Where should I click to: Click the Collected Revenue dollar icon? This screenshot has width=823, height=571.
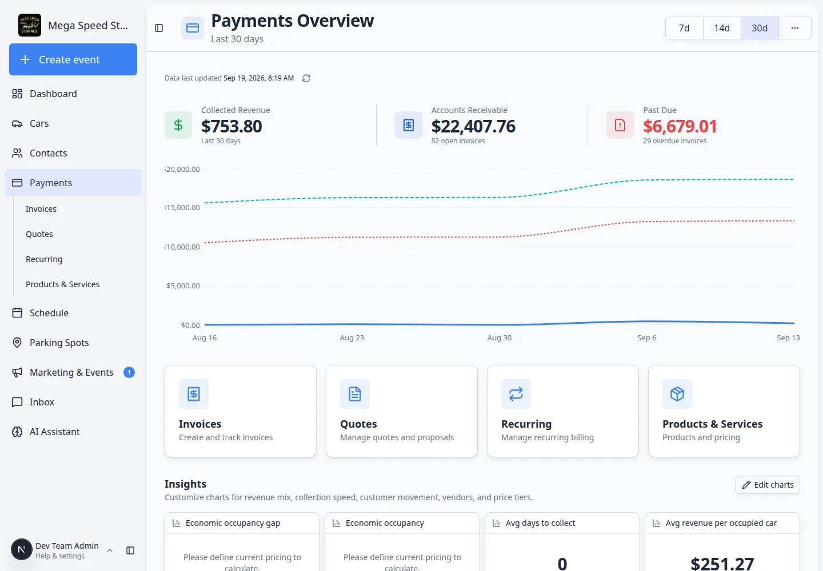[178, 125]
